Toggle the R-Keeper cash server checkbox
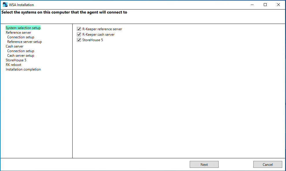This screenshot has height=171, width=286. click(79, 35)
